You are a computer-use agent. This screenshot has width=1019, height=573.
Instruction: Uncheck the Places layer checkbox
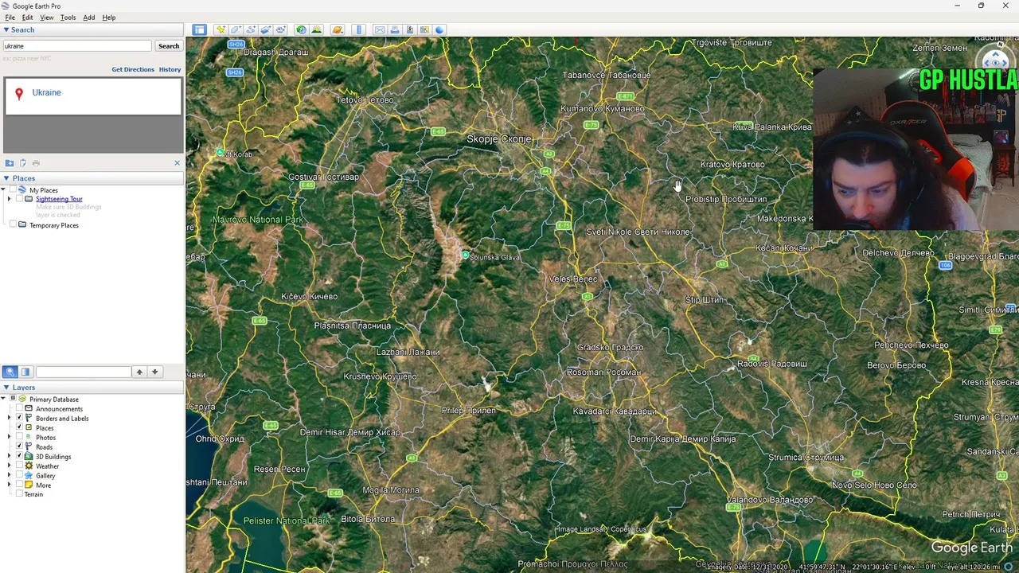19,427
